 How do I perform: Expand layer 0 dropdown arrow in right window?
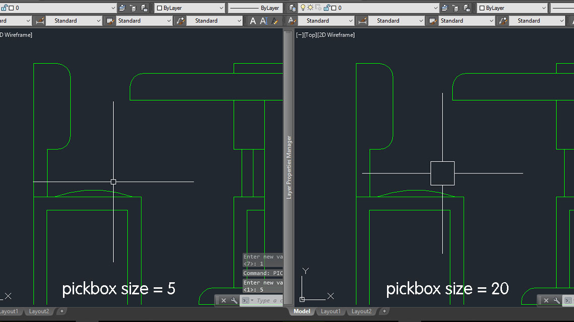point(435,8)
